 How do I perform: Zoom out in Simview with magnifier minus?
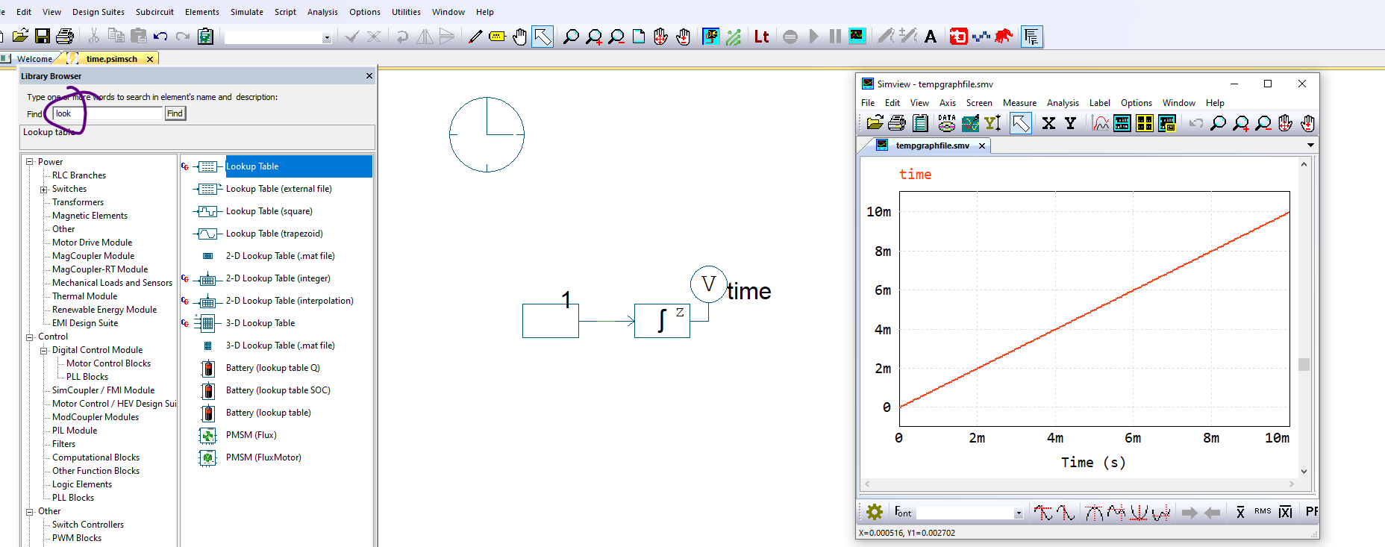coord(1263,123)
